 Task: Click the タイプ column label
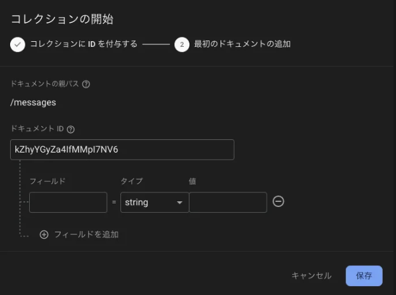[132, 181]
